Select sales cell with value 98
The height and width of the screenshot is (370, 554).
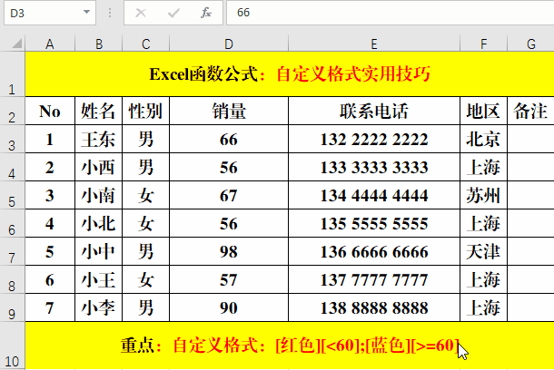[x=229, y=251]
